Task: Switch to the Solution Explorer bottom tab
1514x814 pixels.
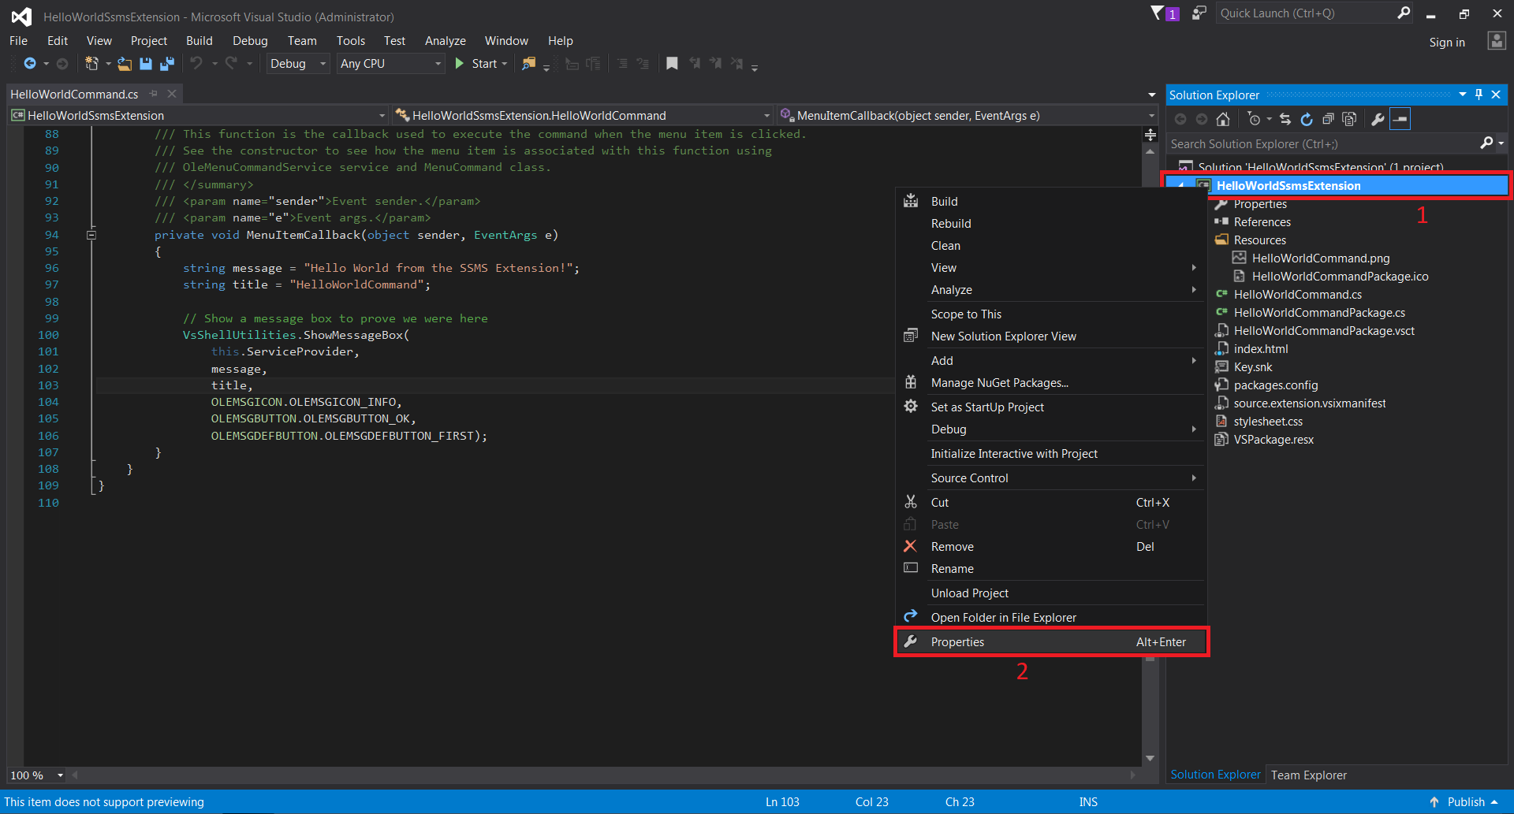Action: [1215, 775]
